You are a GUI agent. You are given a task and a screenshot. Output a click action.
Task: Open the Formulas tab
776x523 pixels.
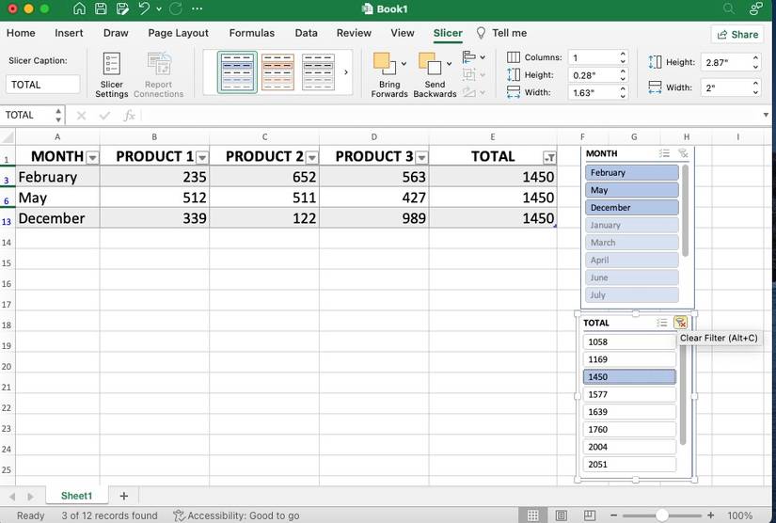pos(251,33)
